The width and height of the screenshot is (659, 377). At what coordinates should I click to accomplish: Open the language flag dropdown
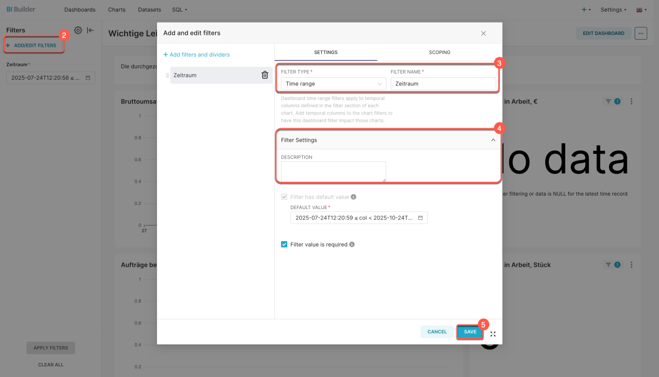coord(641,10)
